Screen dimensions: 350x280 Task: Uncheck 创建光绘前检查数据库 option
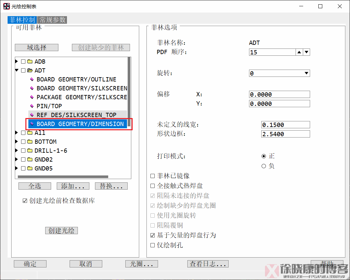25,201
